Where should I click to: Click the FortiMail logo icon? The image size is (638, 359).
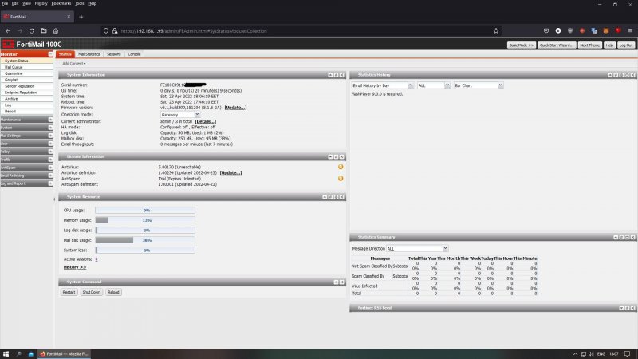coord(8,45)
